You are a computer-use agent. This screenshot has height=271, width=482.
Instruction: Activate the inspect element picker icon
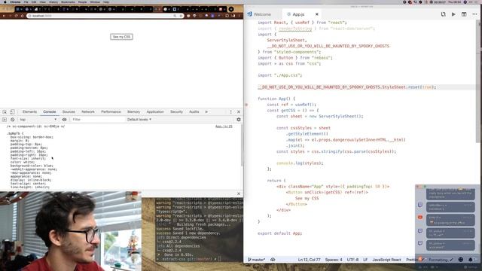click(x=5, y=112)
